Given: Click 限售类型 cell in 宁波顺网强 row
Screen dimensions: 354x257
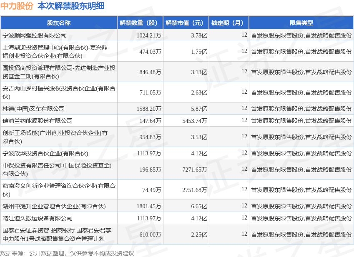Looking at the screenshot, I should pyautogui.click(x=301, y=35).
